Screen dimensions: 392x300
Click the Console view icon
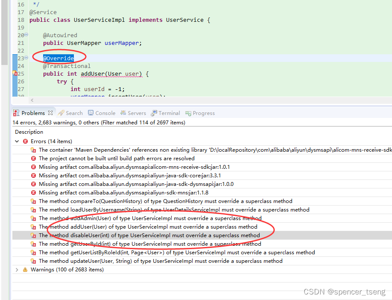[x=91, y=113]
